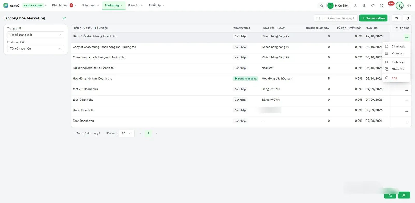Choose Phân tích in context menu
Viewport: 415px width, 203px height.
[396, 53]
